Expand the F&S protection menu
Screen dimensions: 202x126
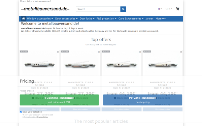(106, 18)
